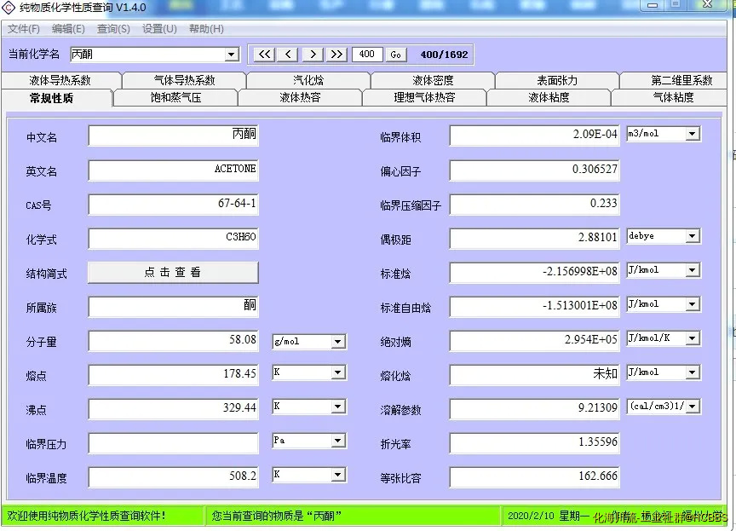This screenshot has width=736, height=531.
Task: Click the record number field showing 400
Action: click(x=366, y=55)
